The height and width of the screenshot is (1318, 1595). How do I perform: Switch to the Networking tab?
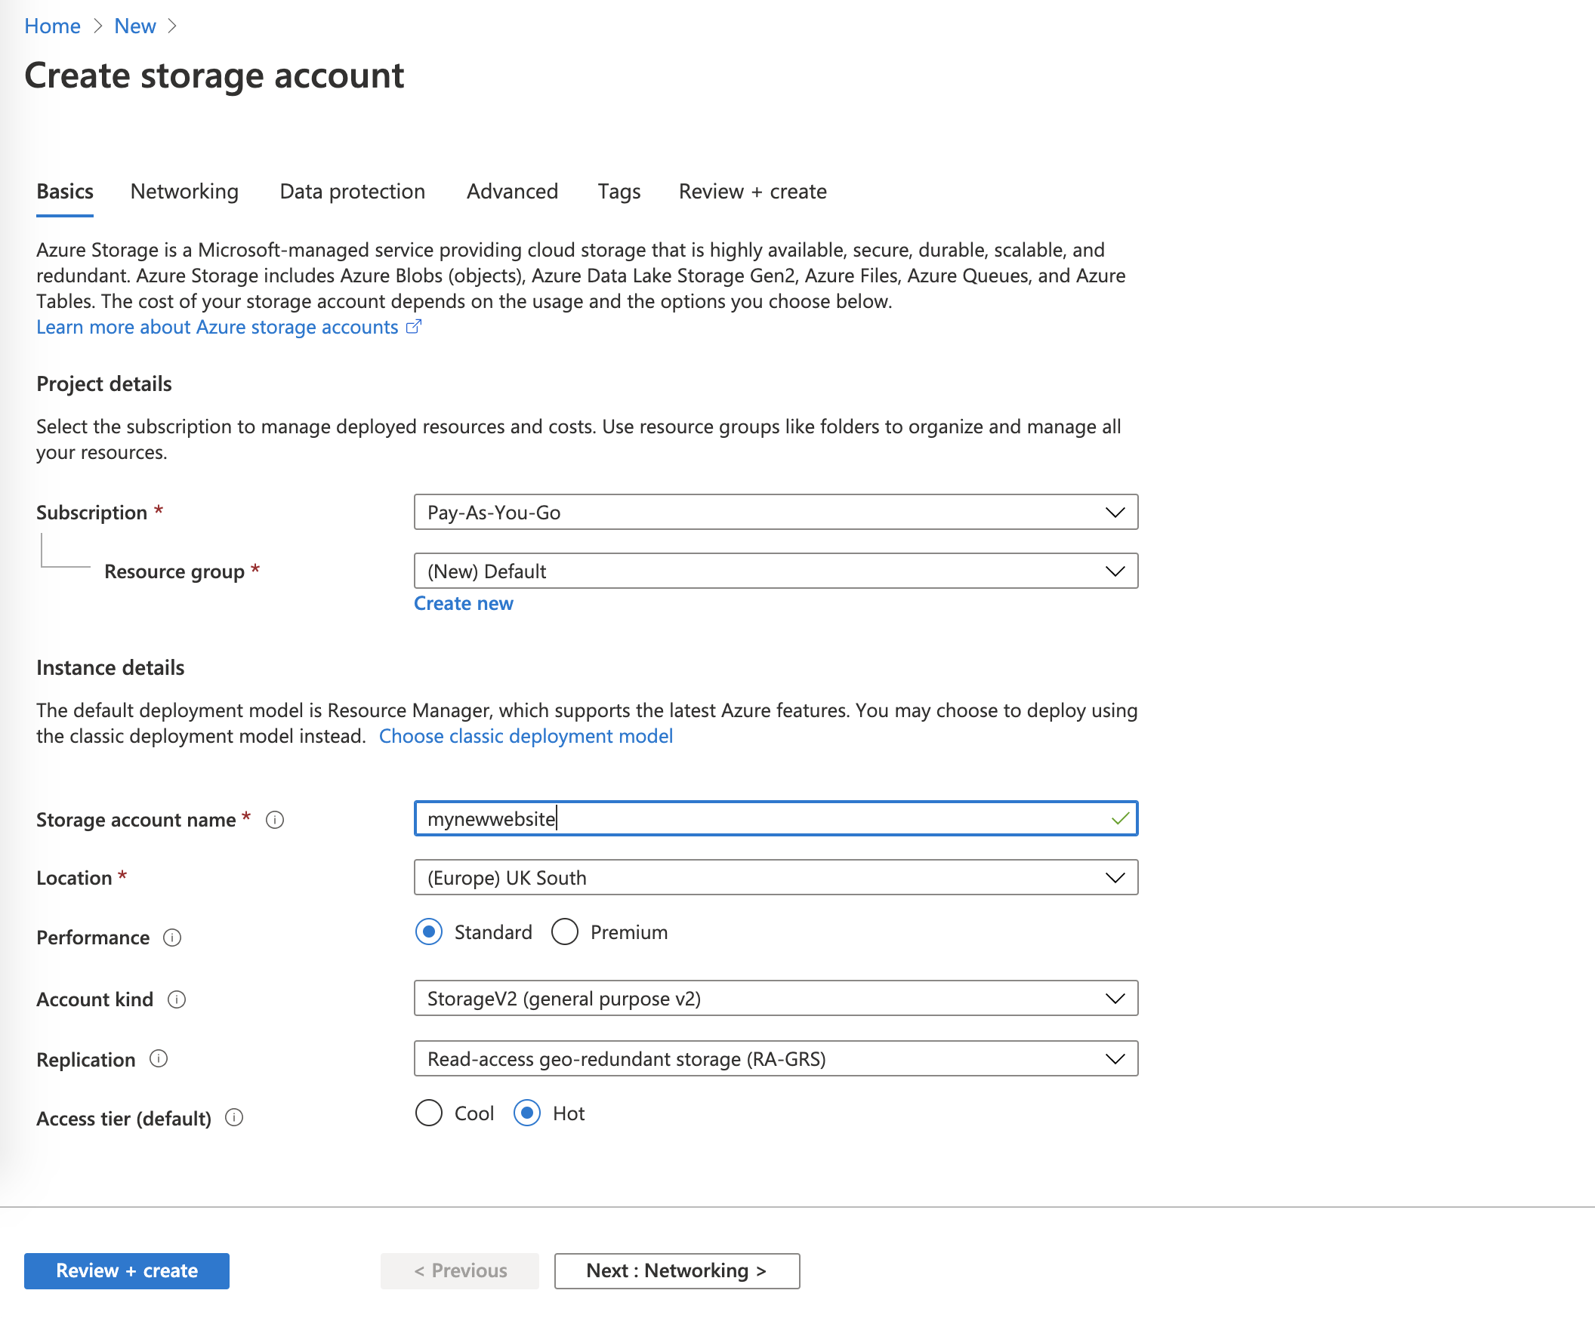[x=184, y=191]
